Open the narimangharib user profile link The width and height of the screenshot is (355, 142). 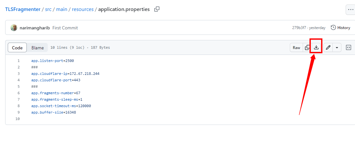[x=35, y=28]
